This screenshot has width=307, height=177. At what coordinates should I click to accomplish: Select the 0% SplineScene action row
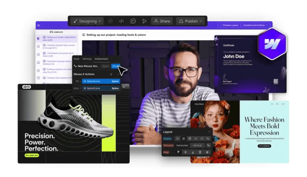point(101,81)
